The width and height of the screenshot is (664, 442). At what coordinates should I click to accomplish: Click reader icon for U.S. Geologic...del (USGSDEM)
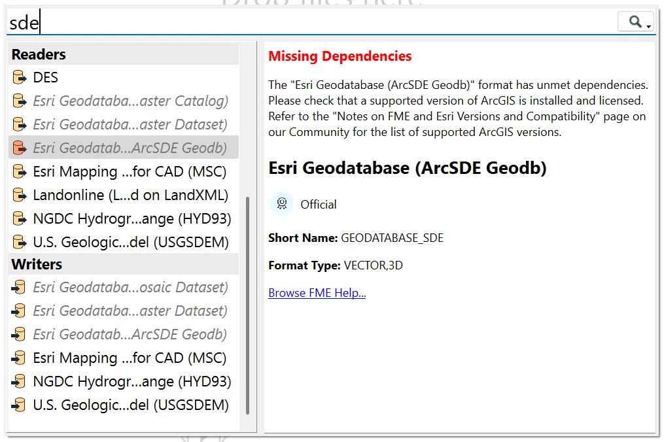pos(20,242)
